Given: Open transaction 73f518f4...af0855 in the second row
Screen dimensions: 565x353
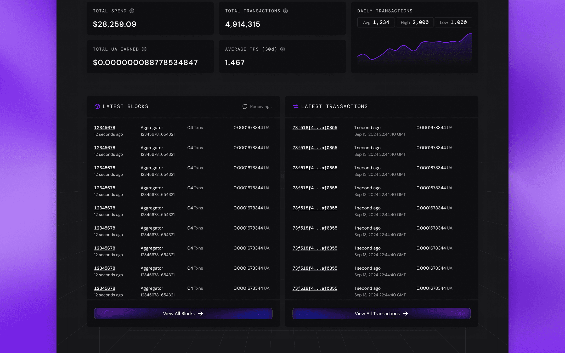Looking at the screenshot, I should [x=315, y=148].
